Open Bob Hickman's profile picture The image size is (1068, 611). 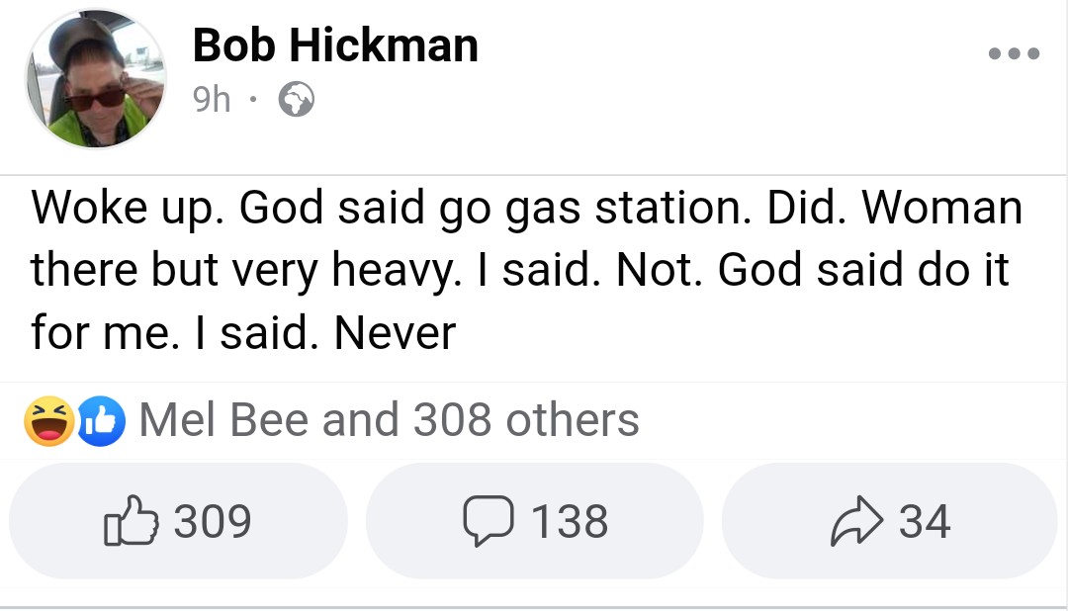[96, 79]
